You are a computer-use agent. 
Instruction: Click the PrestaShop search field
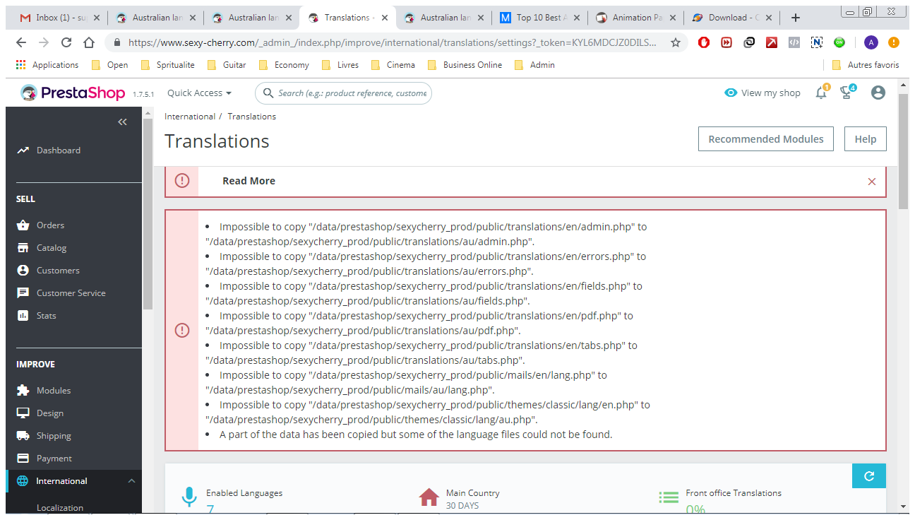pos(343,93)
